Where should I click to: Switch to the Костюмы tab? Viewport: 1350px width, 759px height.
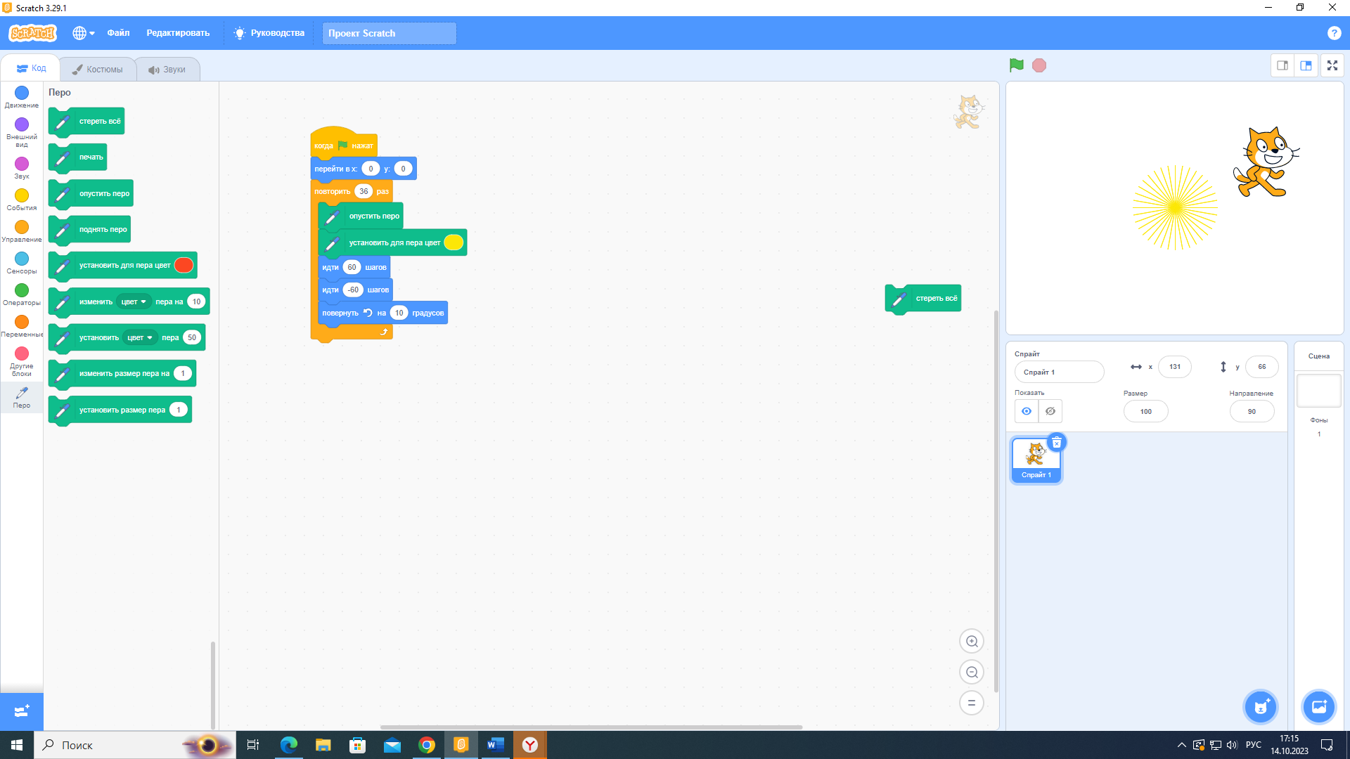click(x=98, y=69)
